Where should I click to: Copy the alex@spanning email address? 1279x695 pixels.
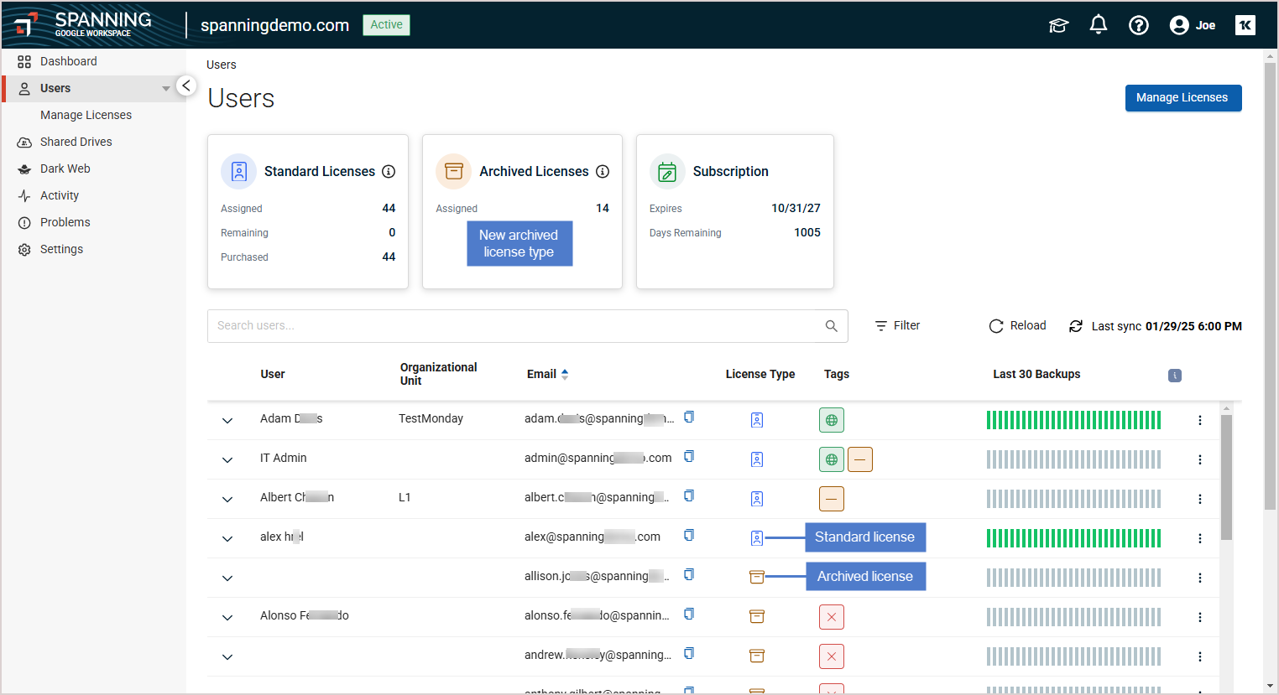tap(689, 535)
